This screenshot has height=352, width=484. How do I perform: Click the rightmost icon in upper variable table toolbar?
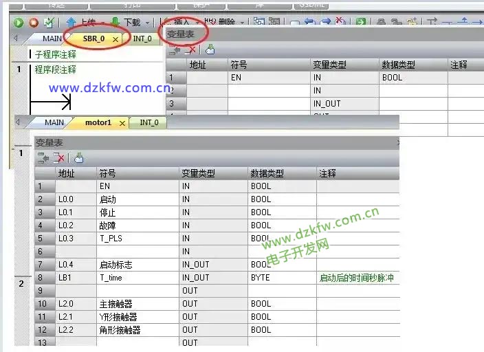tap(210, 49)
